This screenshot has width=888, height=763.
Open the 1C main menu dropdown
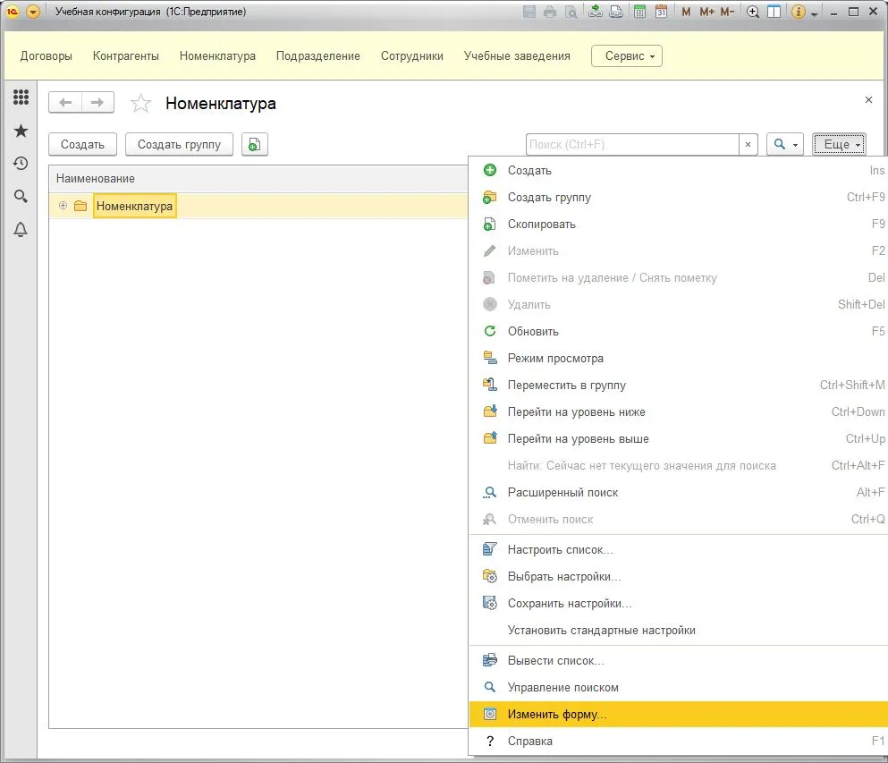[33, 12]
